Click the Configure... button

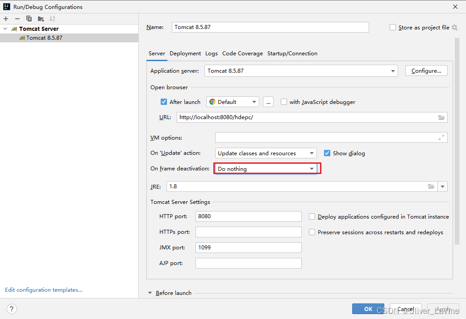tap(426, 70)
